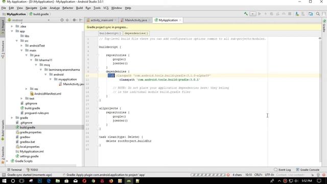Open the VCS menu

tap(106, 8)
